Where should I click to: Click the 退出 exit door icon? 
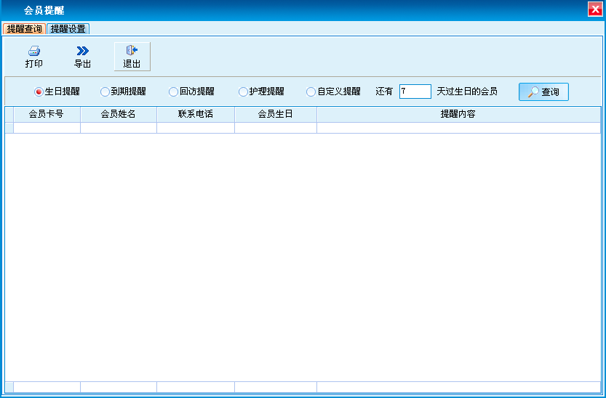coord(132,51)
